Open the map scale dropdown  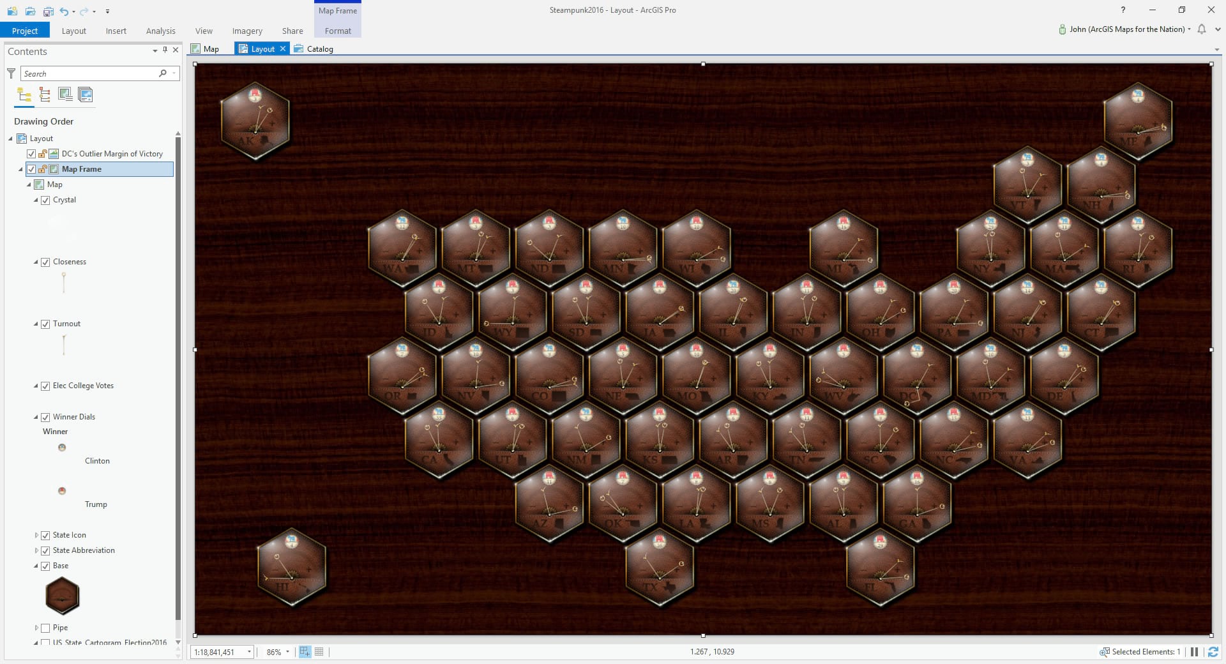tap(249, 652)
